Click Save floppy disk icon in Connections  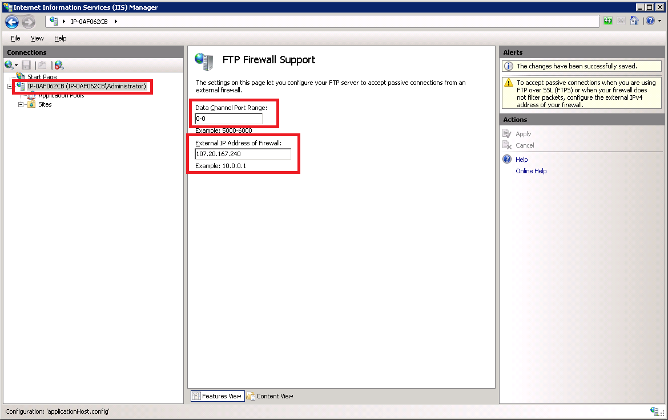point(26,65)
